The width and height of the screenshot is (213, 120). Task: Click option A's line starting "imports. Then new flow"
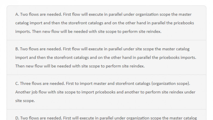(x=88, y=32)
